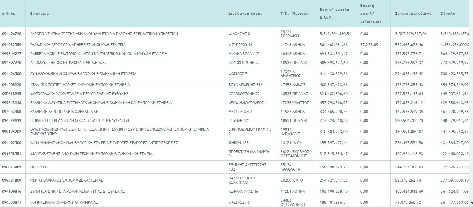Click amount 276.467.574,56
473x207 pixels.
[x=409, y=143]
